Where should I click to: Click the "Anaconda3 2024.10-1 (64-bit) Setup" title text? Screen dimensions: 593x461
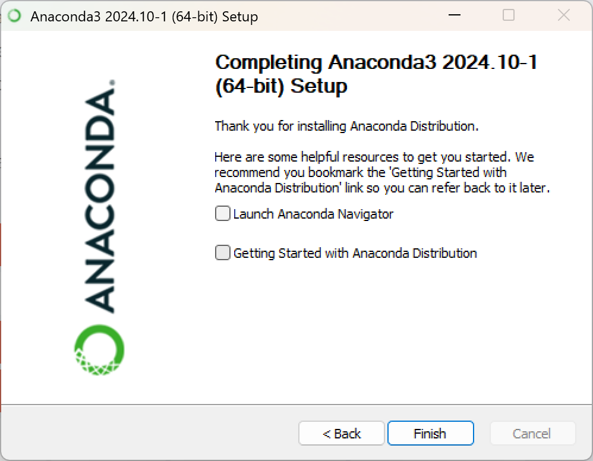click(x=144, y=17)
